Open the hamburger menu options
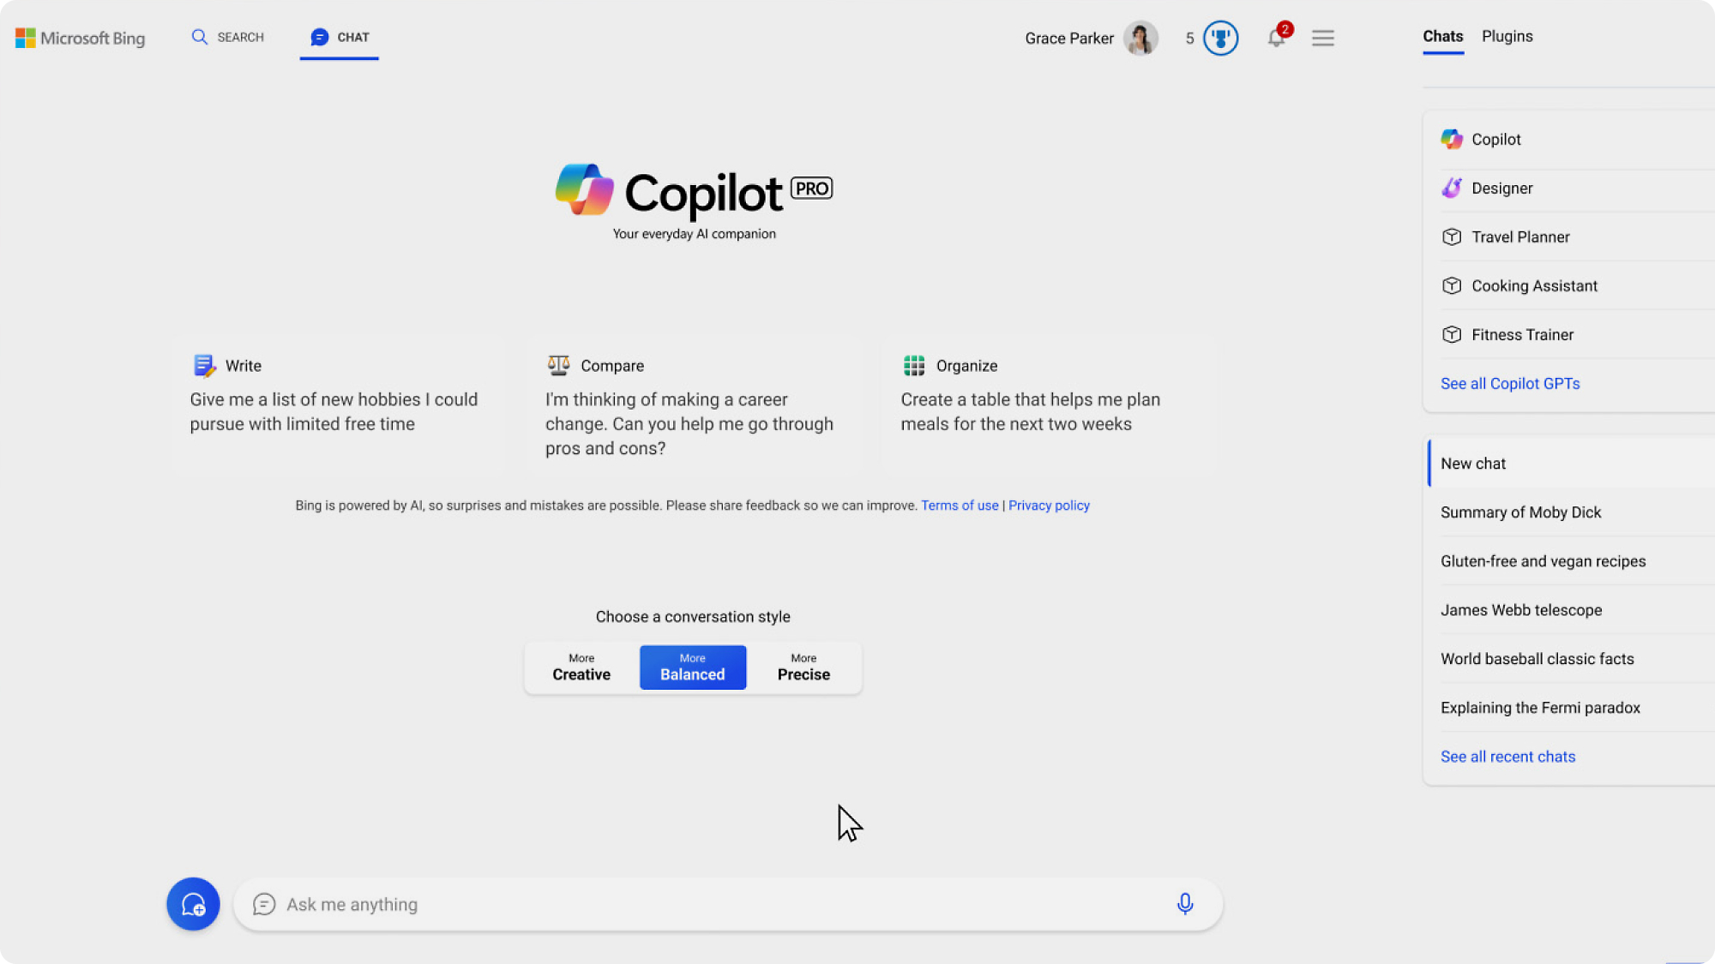 pos(1323,38)
